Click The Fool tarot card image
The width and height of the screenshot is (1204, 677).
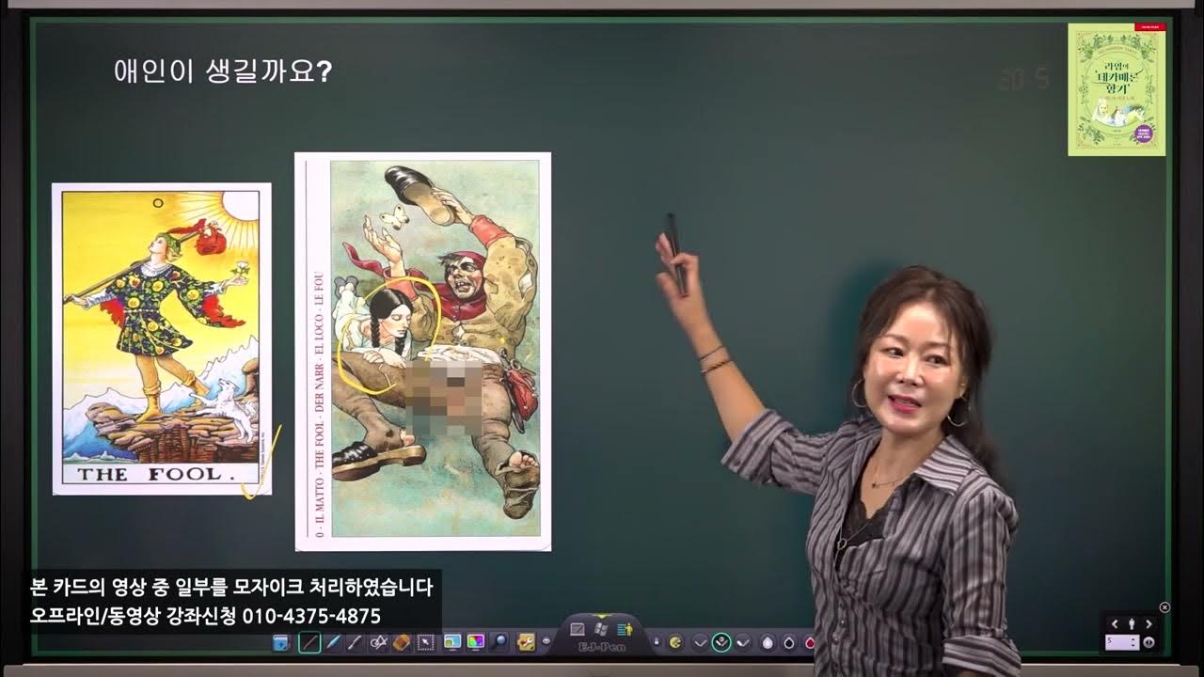tap(162, 338)
